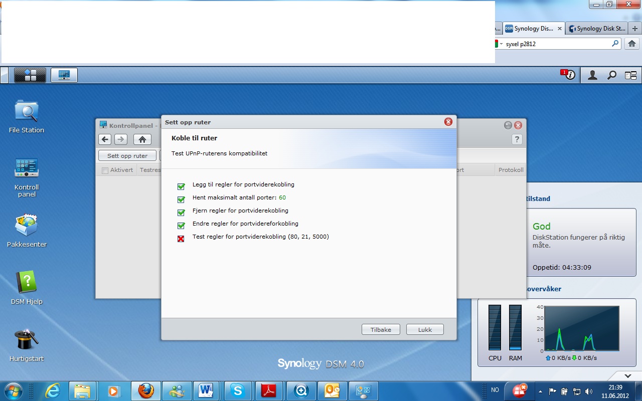The width and height of the screenshot is (642, 401).
Task: Click the Firefox search field with syxel p2812
Action: click(557, 44)
